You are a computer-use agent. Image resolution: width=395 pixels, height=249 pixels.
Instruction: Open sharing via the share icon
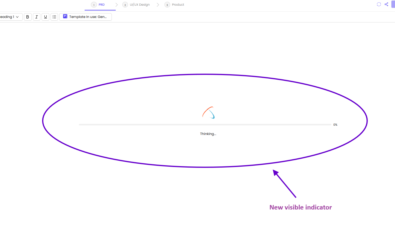click(386, 4)
